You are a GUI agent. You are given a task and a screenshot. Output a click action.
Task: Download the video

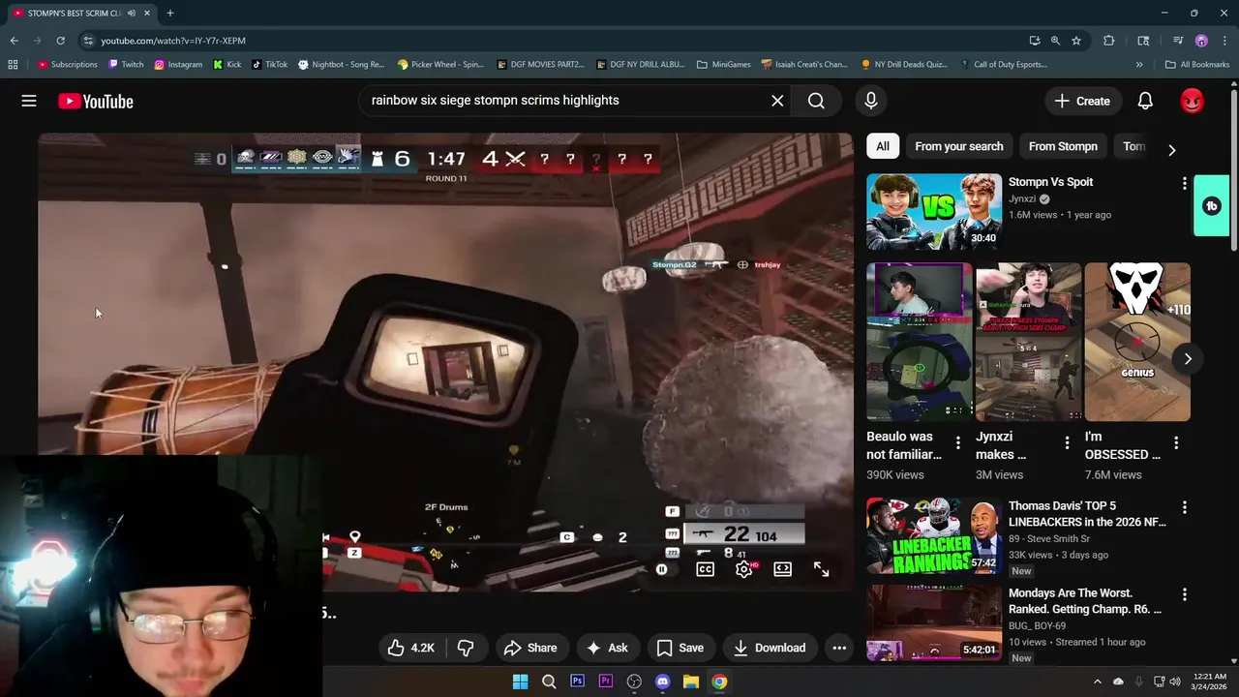pos(770,648)
